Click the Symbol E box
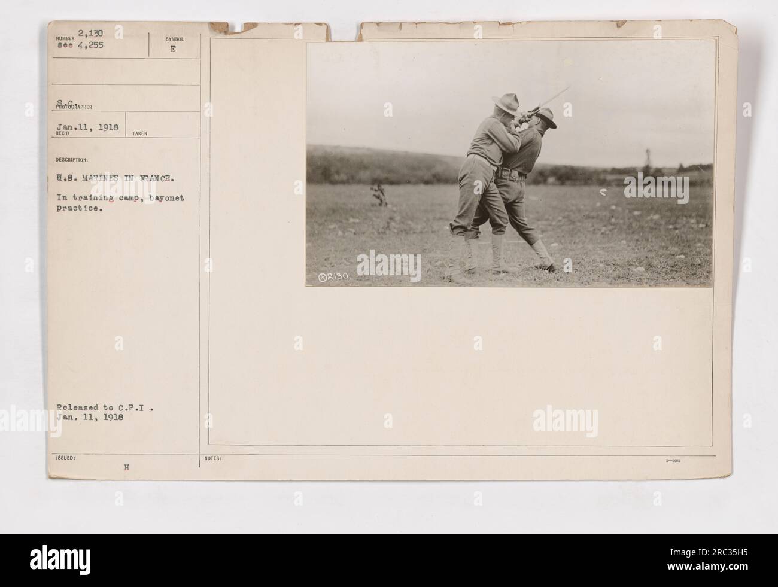 (x=174, y=45)
